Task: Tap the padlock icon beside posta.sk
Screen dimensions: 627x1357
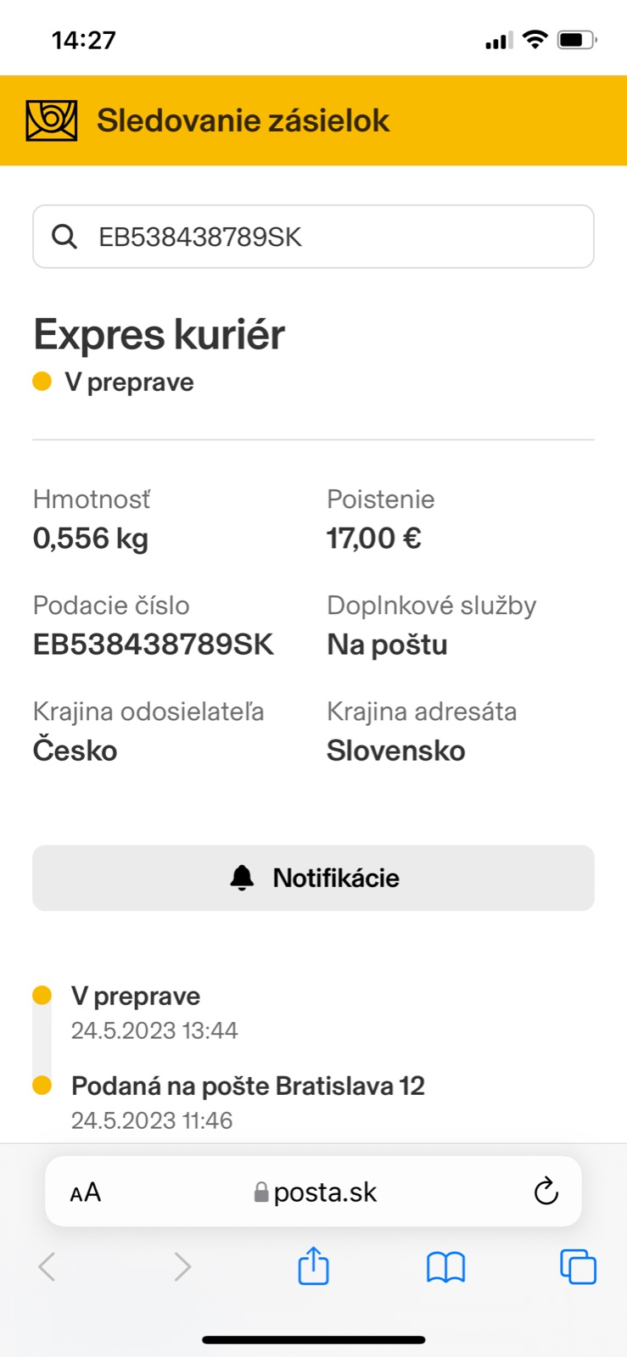Action: click(x=261, y=1193)
